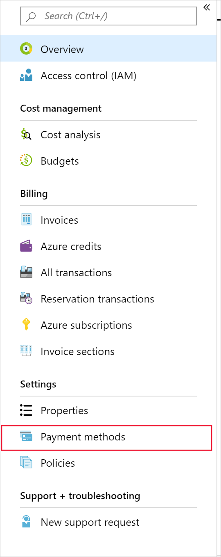Viewport: 221px width, 557px height.
Task: Select the Overview menu entry label
Action: 62,49
